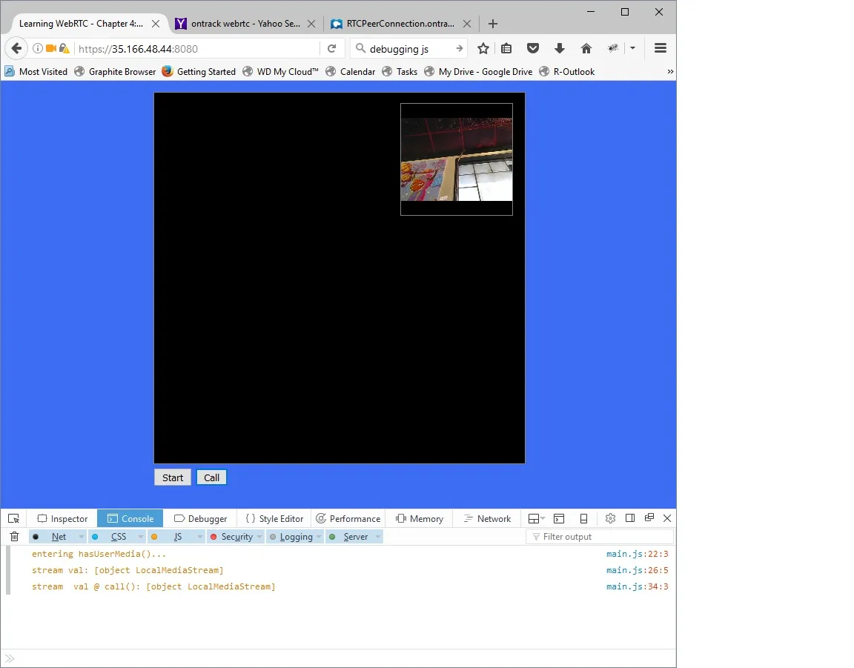Save to Pocket icon

533,48
